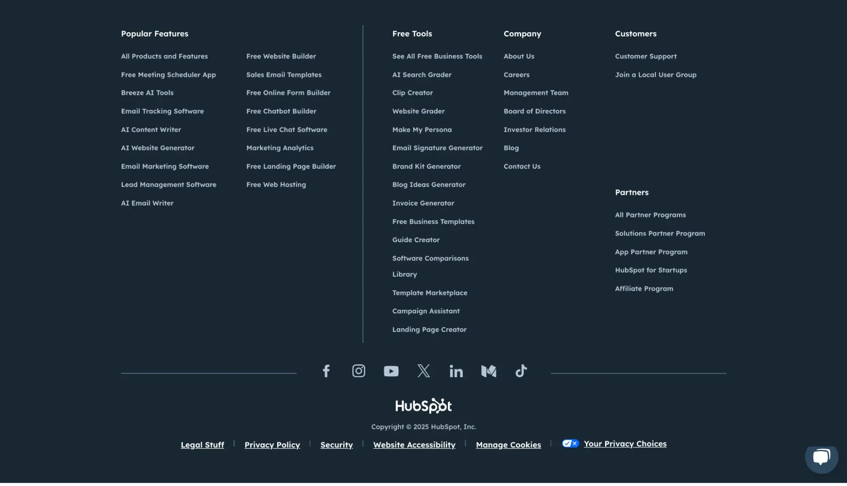Open Clip Creator tool
The image size is (847, 486).
click(x=412, y=93)
